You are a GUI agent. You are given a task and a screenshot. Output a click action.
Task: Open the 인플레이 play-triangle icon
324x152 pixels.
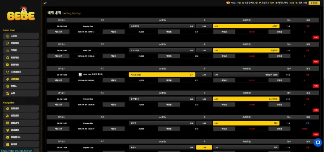tap(8, 43)
